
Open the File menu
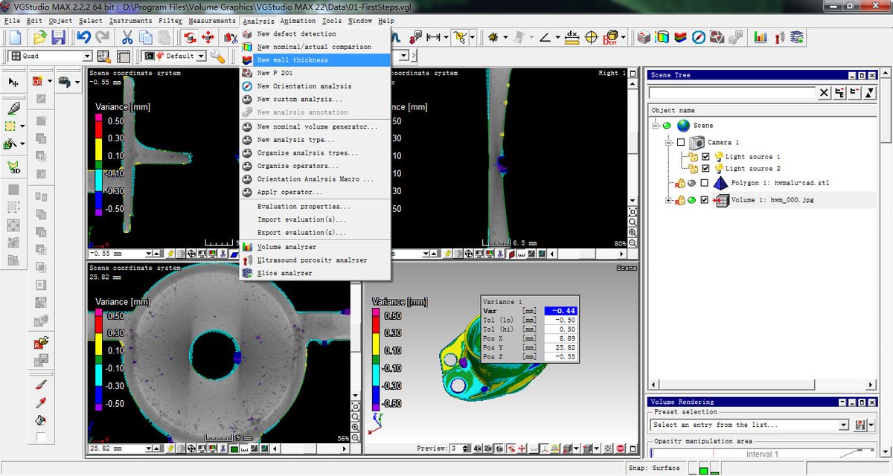click(x=12, y=21)
